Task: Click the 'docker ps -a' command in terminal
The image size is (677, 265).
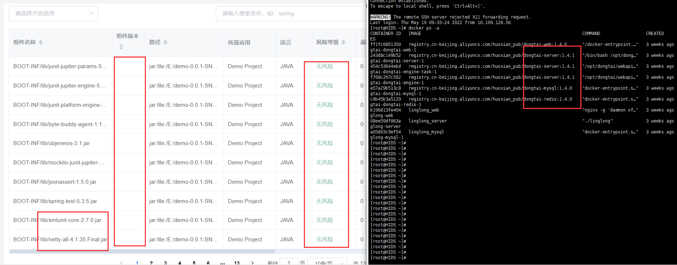Action: (x=424, y=28)
